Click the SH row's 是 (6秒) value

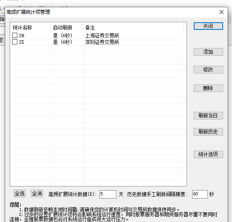[62, 36]
